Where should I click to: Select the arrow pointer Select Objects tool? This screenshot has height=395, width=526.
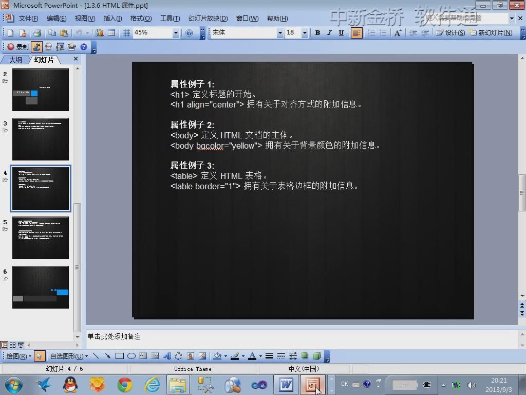tap(40, 356)
